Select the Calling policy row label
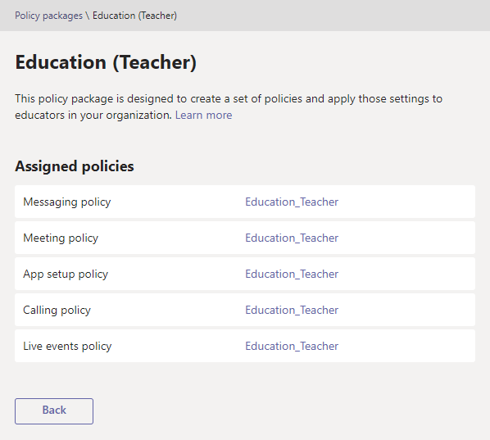 (57, 311)
